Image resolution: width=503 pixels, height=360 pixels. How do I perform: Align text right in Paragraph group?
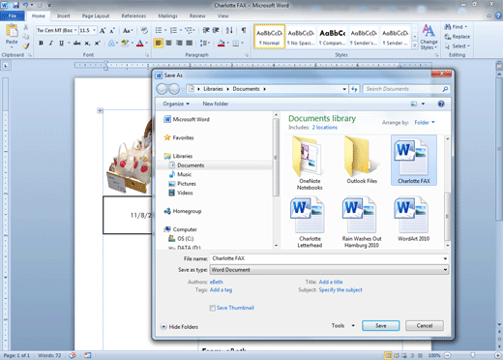[x=179, y=43]
